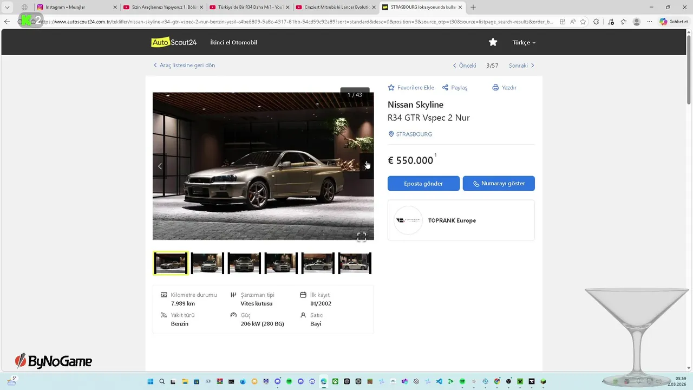The width and height of the screenshot is (693, 390).
Task: Select the first highlighted photo thumbnail
Action: (171, 263)
